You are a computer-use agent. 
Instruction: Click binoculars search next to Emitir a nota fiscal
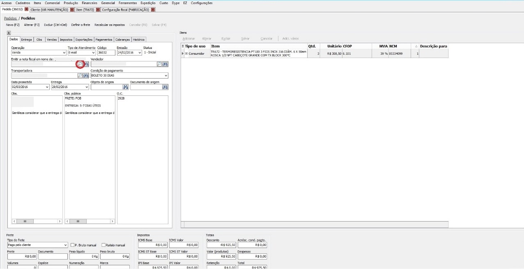click(86, 64)
